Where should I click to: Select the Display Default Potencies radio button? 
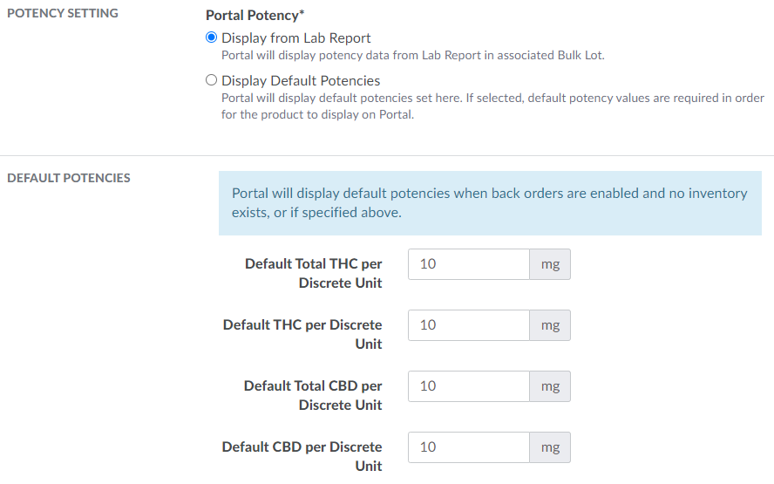[x=211, y=81]
